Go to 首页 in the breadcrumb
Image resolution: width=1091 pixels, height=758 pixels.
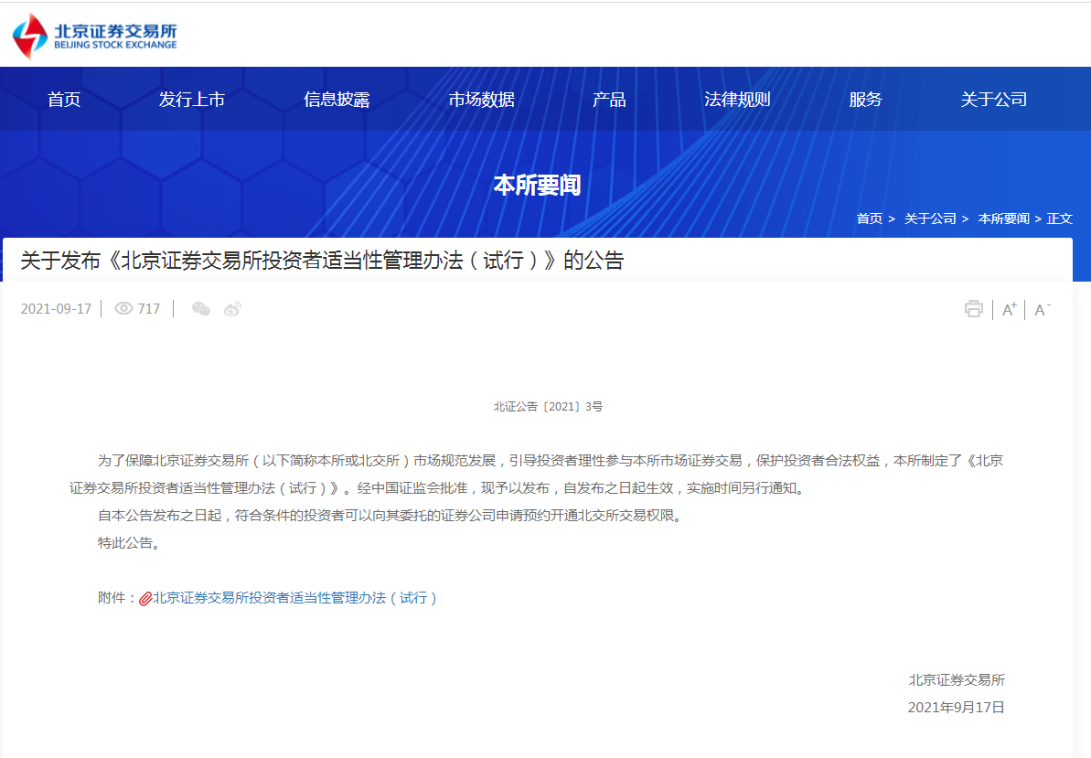click(x=869, y=219)
